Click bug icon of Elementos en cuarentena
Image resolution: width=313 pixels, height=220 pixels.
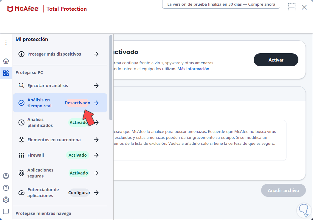[21, 140]
